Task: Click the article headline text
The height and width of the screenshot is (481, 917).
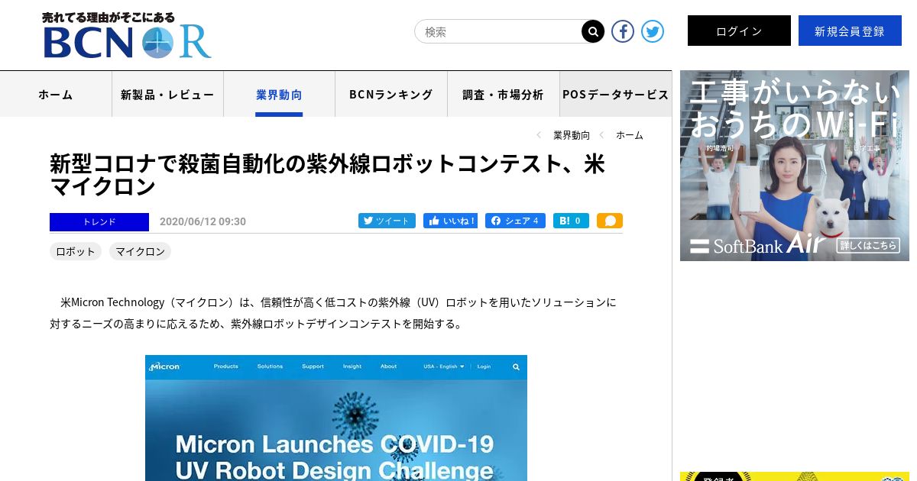Action: click(x=328, y=175)
